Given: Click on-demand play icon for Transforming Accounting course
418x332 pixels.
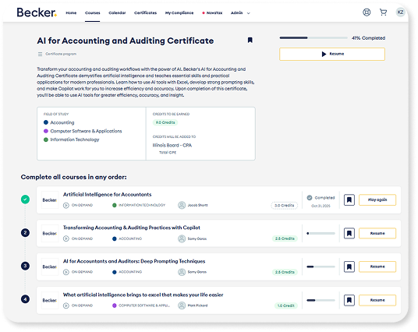Looking at the screenshot, I should click(x=66, y=238).
